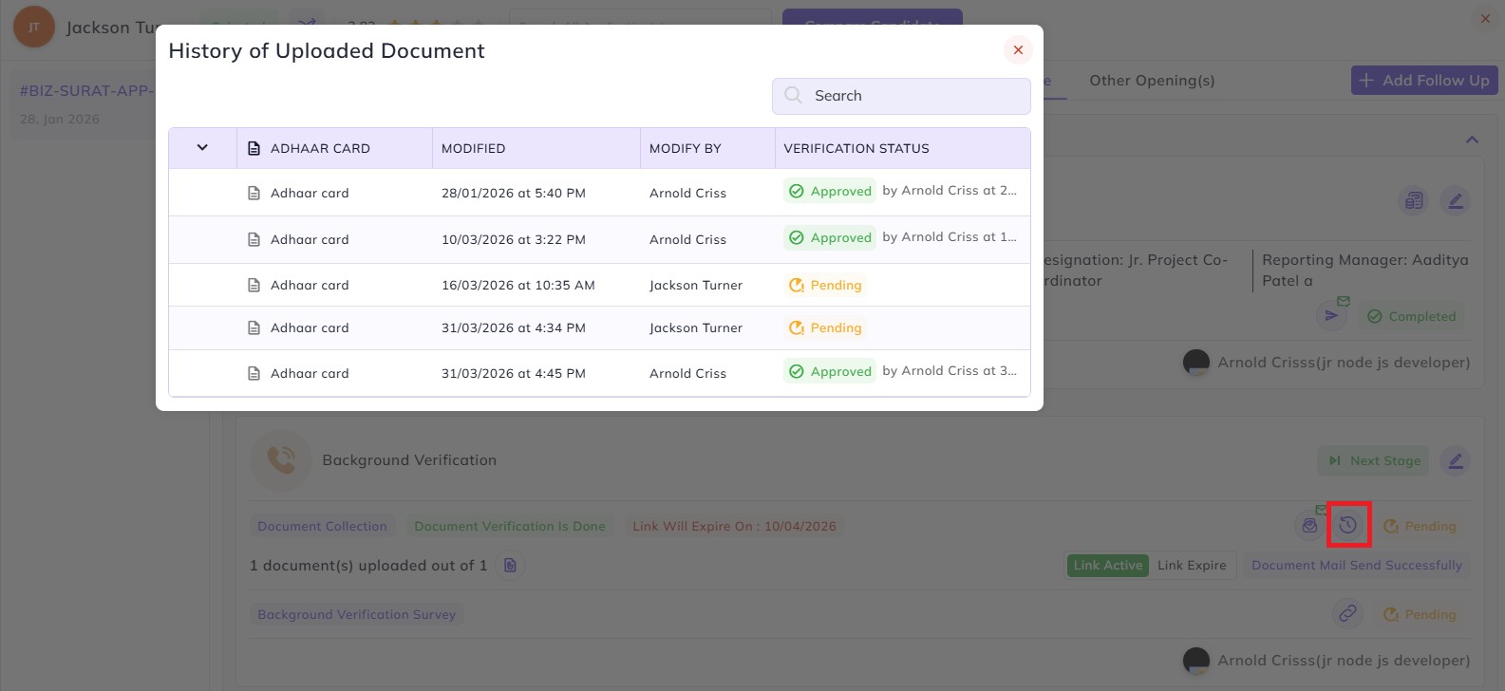
Task: Click Add Follow Up button
Action: [x=1424, y=81]
